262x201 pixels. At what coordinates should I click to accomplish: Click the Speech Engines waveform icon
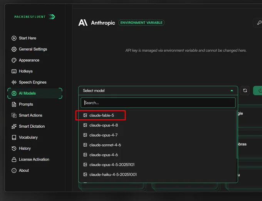[14, 82]
